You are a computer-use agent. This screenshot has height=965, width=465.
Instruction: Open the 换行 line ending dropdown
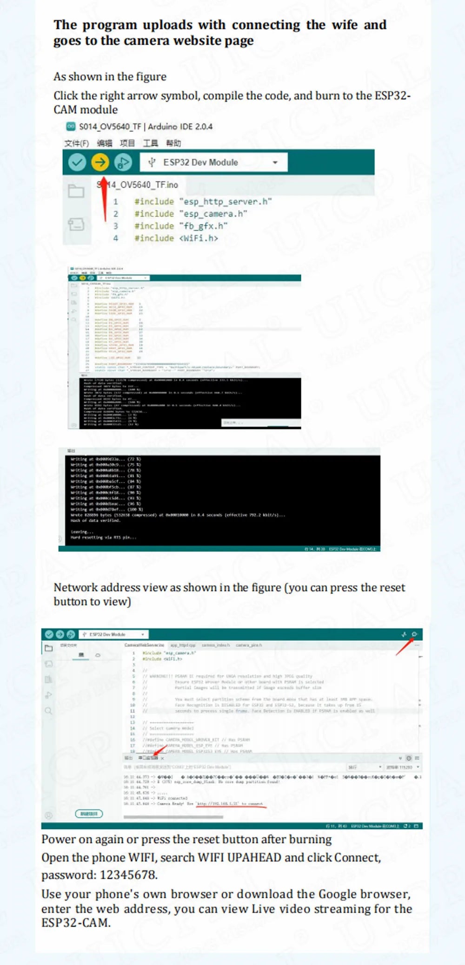(365, 767)
